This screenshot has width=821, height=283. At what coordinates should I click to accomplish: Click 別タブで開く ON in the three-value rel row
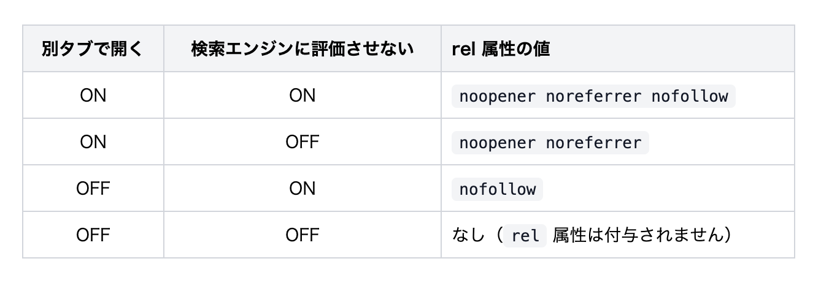click(93, 96)
